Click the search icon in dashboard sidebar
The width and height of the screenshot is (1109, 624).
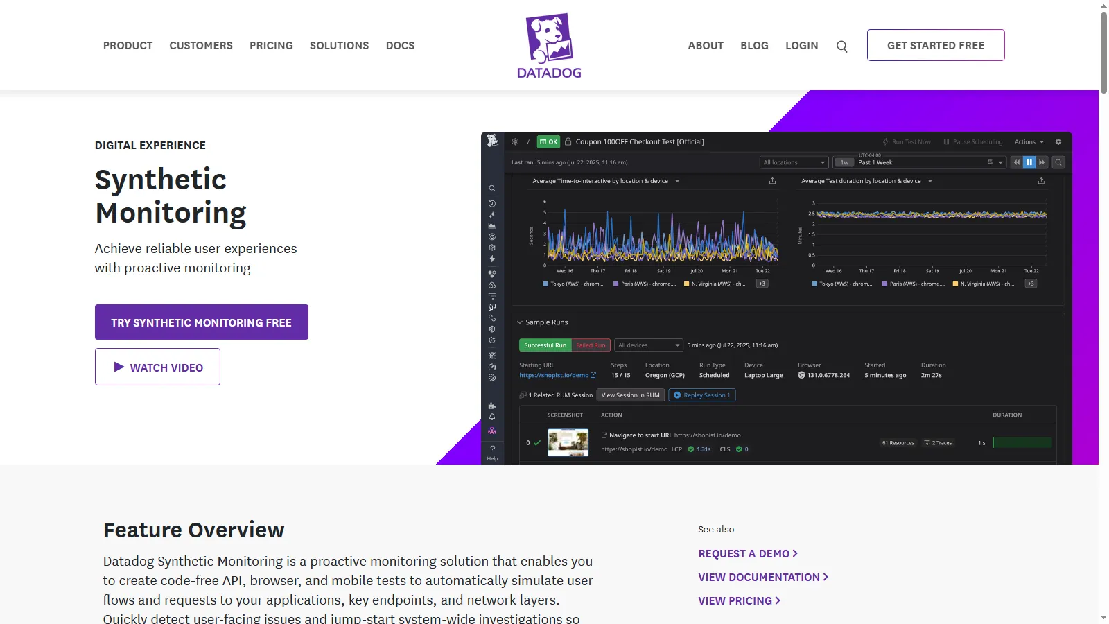coord(492,188)
